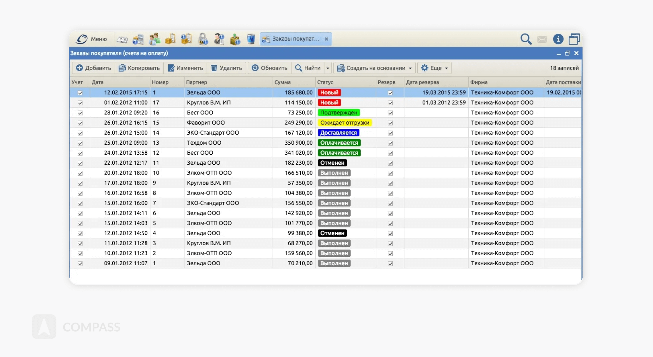The image size is (653, 357).
Task: Toggle Резерв checkbox in first Зельда ООО row
Action: pyautogui.click(x=390, y=93)
